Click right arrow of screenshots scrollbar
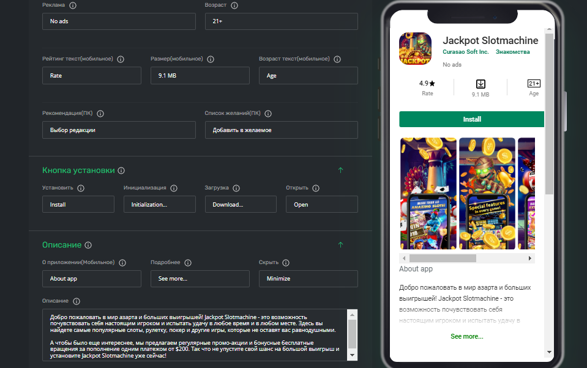The image size is (587, 368). 529,259
